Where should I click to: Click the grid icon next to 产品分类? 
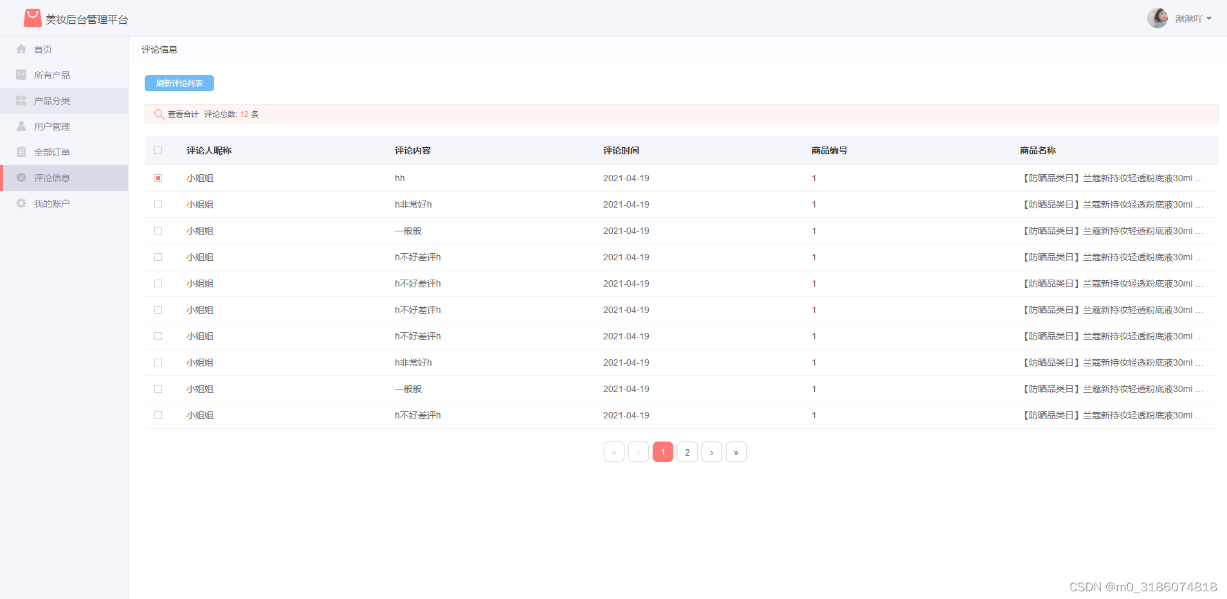click(22, 100)
